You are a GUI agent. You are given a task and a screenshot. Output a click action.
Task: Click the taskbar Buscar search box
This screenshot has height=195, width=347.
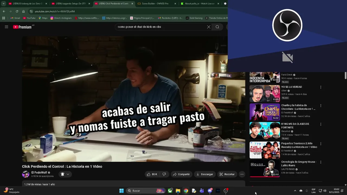146,191
